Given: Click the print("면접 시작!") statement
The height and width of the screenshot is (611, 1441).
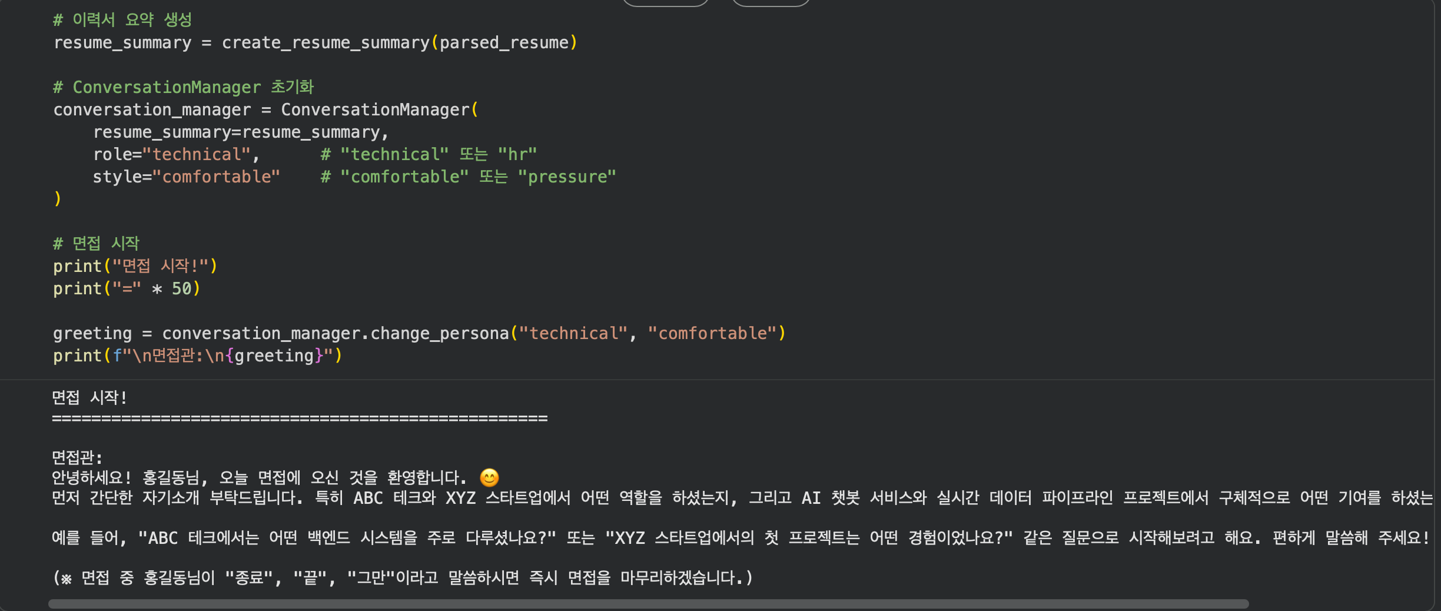Looking at the screenshot, I should pos(135,265).
